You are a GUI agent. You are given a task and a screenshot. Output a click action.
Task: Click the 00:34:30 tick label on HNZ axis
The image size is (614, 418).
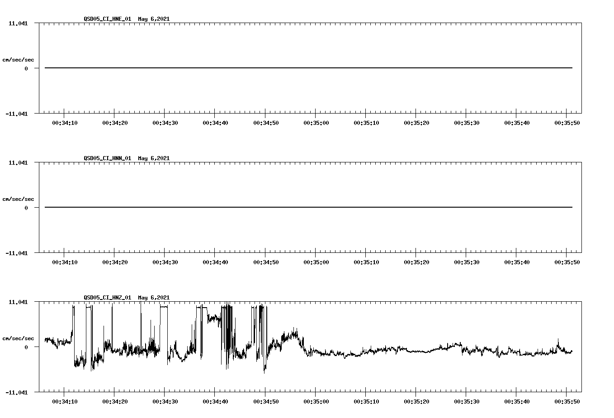pyautogui.click(x=165, y=400)
